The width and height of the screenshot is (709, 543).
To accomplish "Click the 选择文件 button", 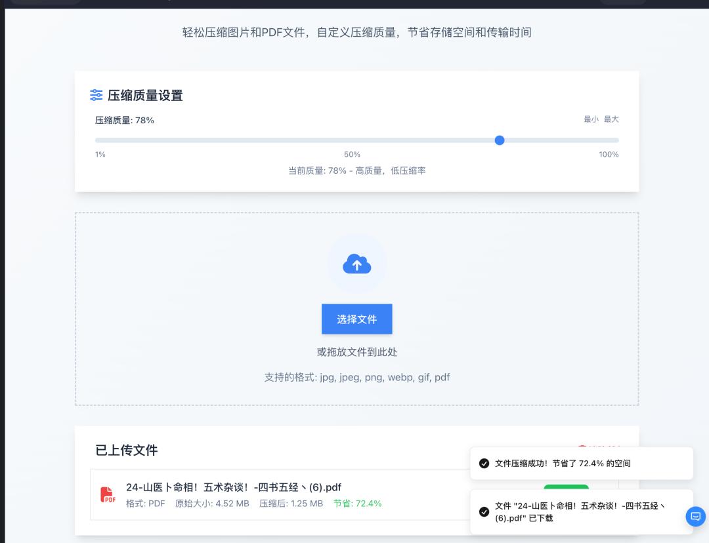I will coord(356,319).
